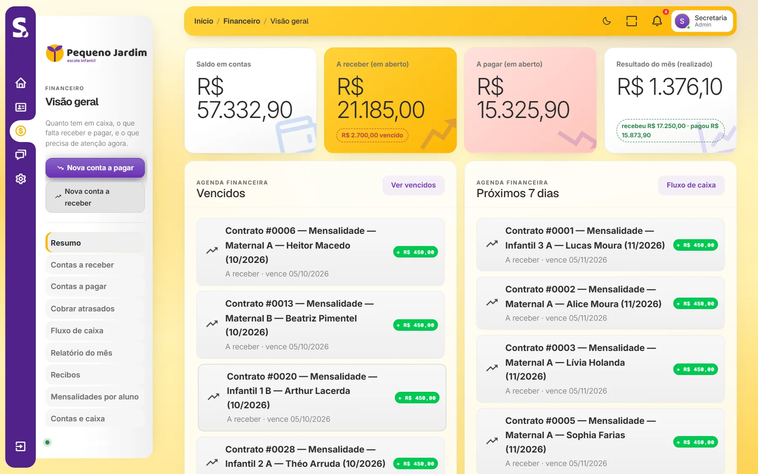The width and height of the screenshot is (758, 474).
Task: Open Secretaria Admin user menu
Action: click(702, 21)
